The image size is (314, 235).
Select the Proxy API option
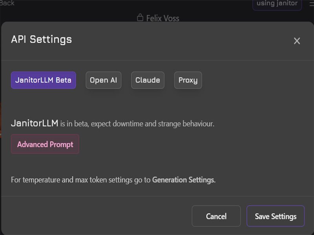click(188, 80)
